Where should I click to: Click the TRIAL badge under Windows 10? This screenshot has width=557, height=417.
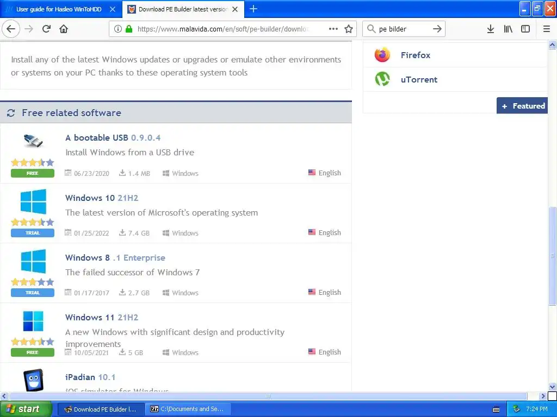32,233
